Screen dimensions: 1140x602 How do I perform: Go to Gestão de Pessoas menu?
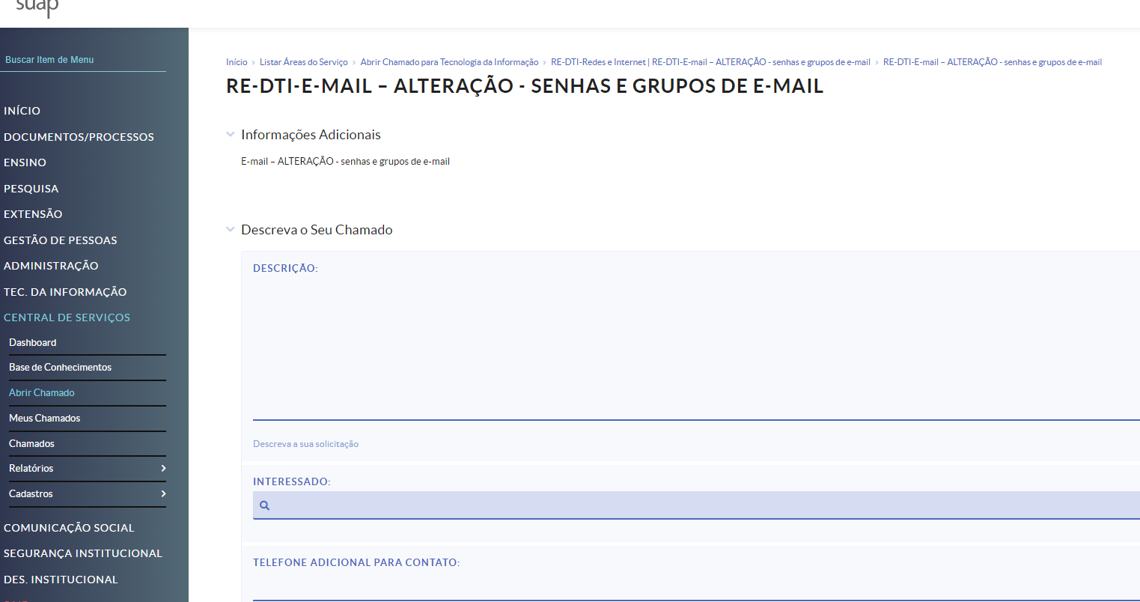(x=60, y=240)
